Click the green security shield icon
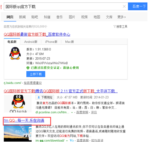Viewport: 152px width, 142px height. [x=28, y=68]
